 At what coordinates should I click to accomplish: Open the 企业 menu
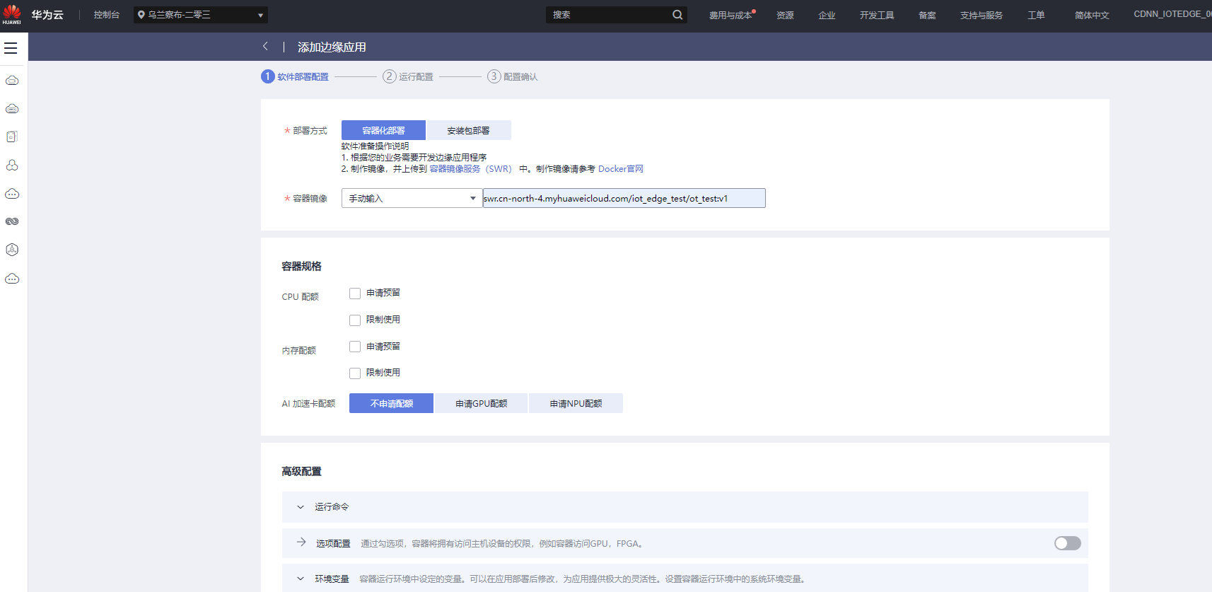(x=827, y=15)
